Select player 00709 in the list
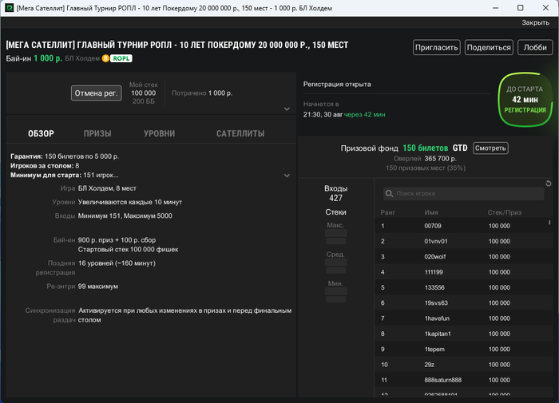The height and width of the screenshot is (403, 559). coord(463,226)
